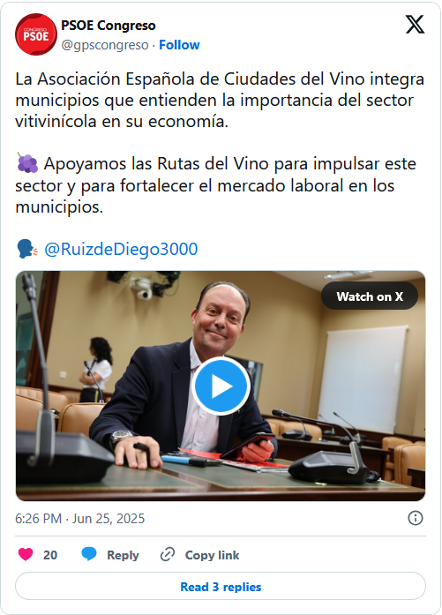Screen dimensions: 442x615
Task: Click the video thumbnail of the man
Action: click(x=221, y=386)
